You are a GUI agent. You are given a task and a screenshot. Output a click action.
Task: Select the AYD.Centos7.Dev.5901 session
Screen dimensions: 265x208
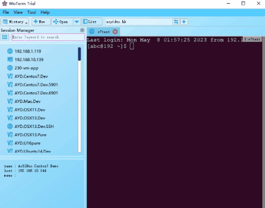(36, 85)
